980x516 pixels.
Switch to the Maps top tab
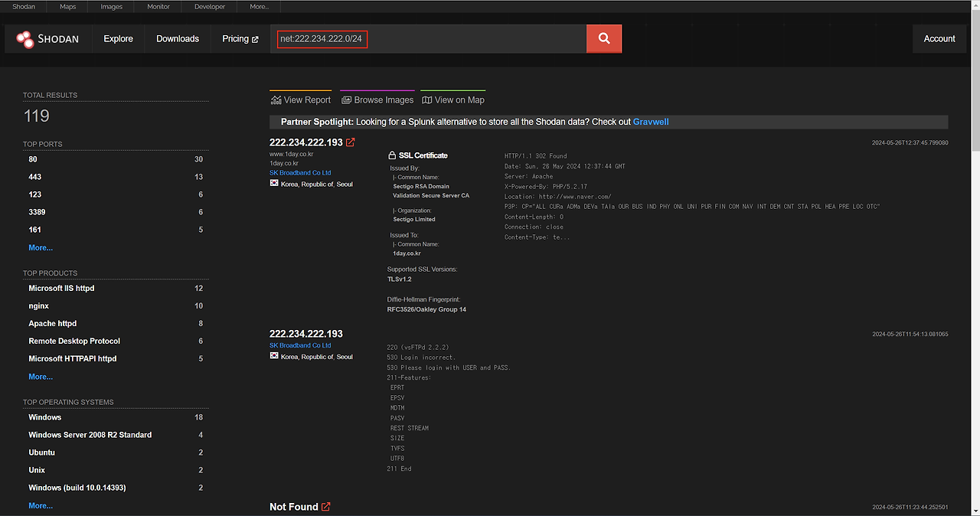(x=68, y=7)
